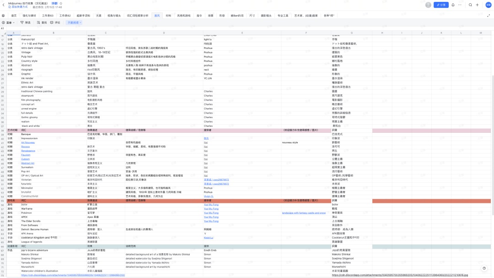
Task: Switch to the 摄影镜头 sheet tab
Action: coord(266,16)
